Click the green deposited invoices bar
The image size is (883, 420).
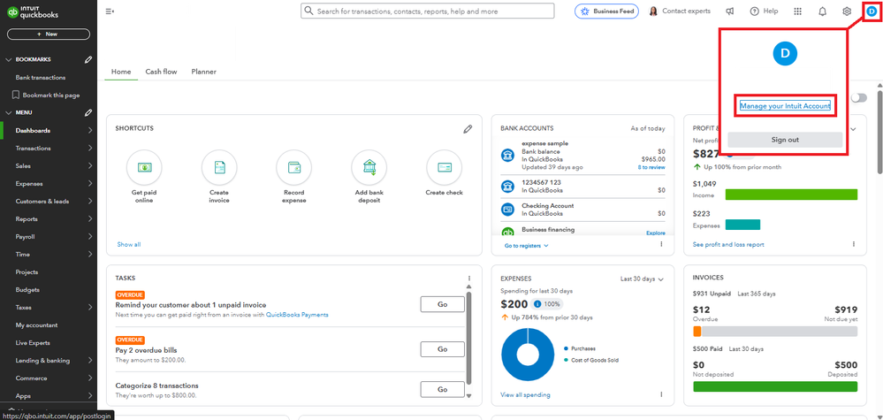[x=775, y=386]
